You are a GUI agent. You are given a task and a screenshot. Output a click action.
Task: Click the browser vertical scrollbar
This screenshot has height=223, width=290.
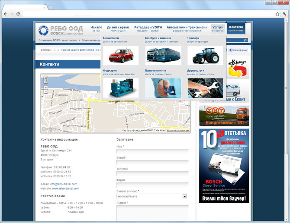287,88
